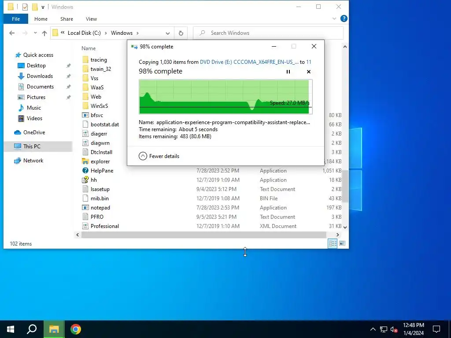
Task: Open Pictures in the navigation pane
Action: pos(36,97)
